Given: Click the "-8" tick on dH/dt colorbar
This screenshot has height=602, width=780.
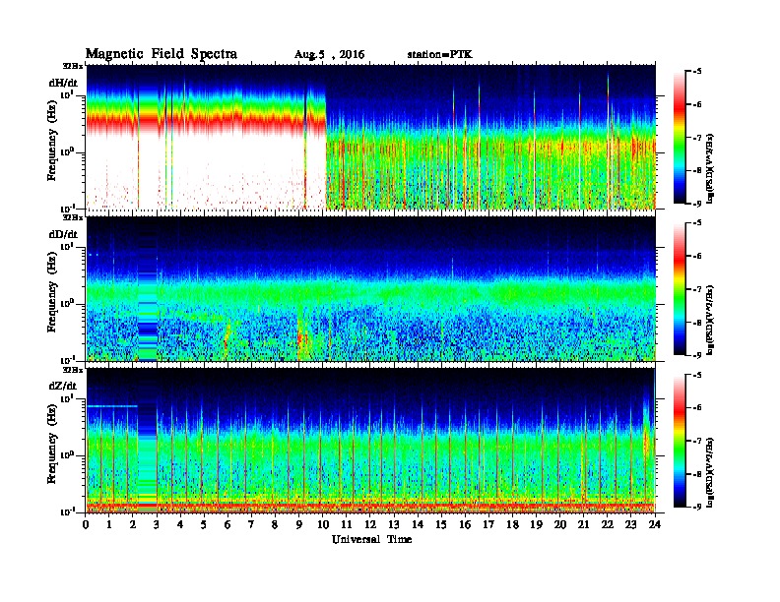Looking at the screenshot, I should 697,170.
